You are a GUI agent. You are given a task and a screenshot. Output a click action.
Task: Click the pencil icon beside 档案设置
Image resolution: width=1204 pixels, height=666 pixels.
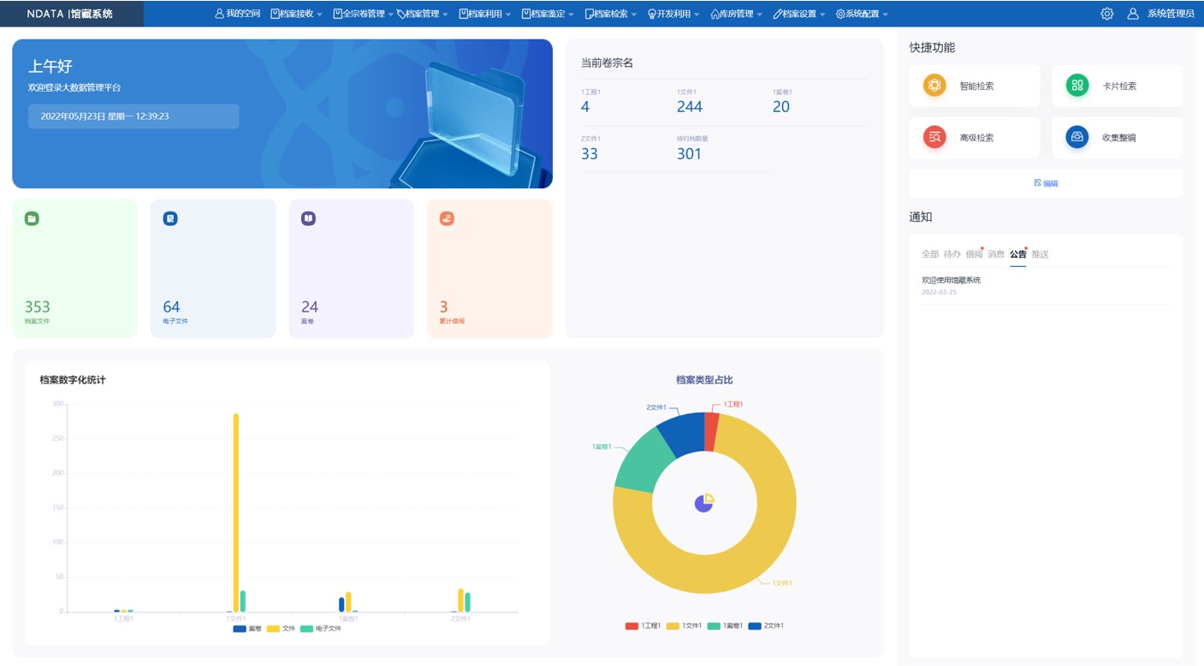point(777,14)
